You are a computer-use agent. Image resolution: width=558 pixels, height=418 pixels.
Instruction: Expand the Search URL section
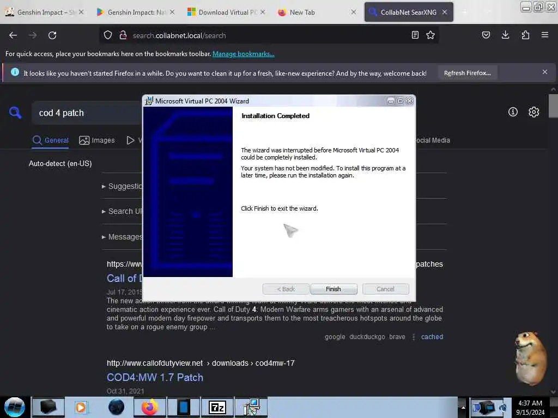(x=122, y=212)
